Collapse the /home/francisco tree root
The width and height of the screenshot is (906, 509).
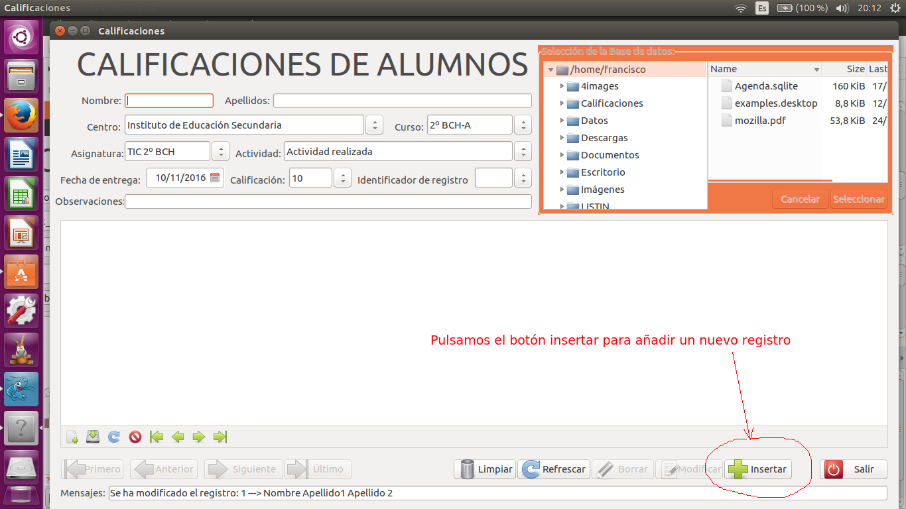(x=550, y=69)
